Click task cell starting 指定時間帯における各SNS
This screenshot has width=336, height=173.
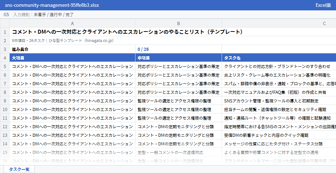[279, 126]
